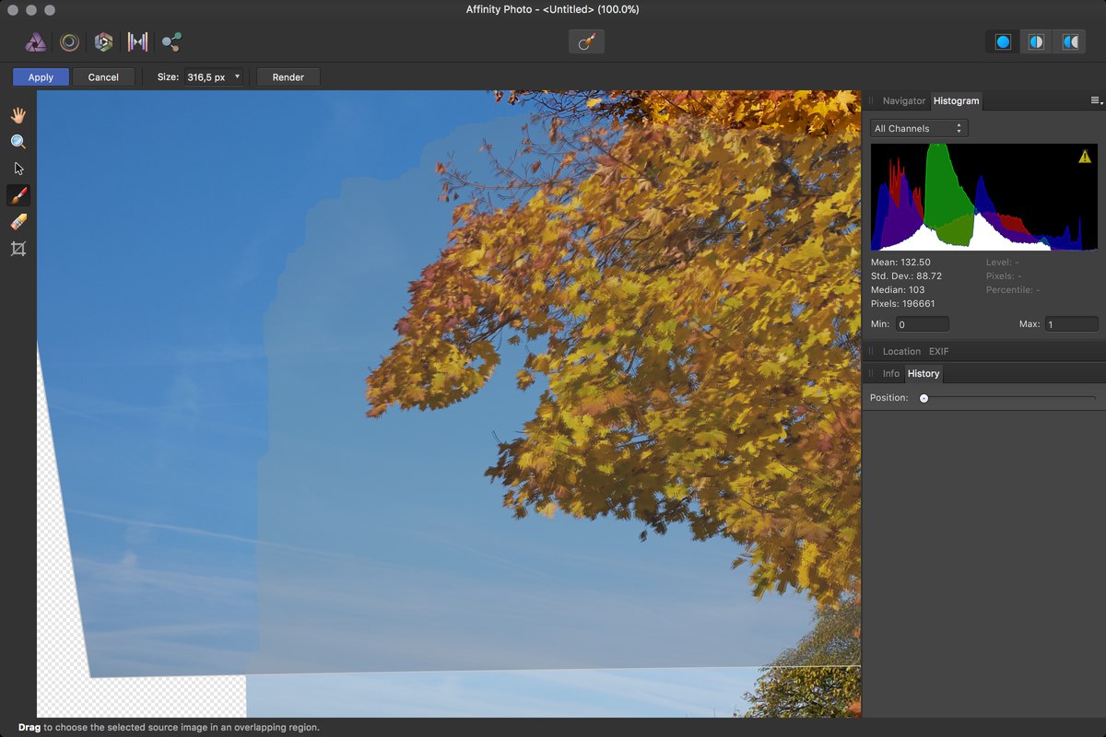Select the single-view mode icon (full circle)
This screenshot has width=1106, height=737.
tap(1003, 42)
